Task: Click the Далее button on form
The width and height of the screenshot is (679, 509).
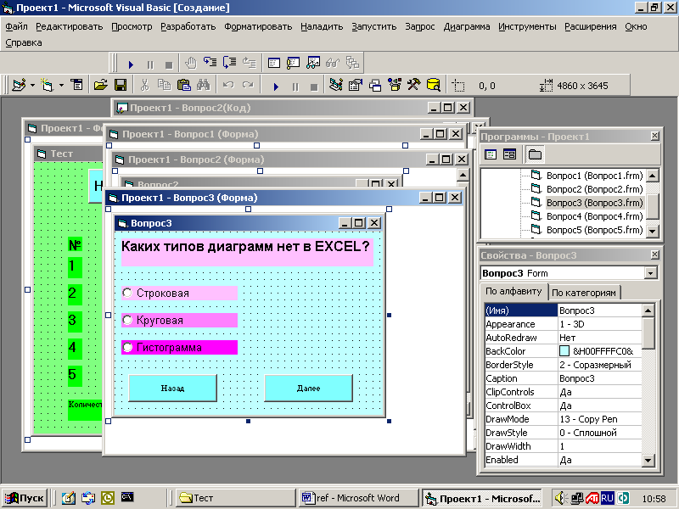Action: pos(308,388)
